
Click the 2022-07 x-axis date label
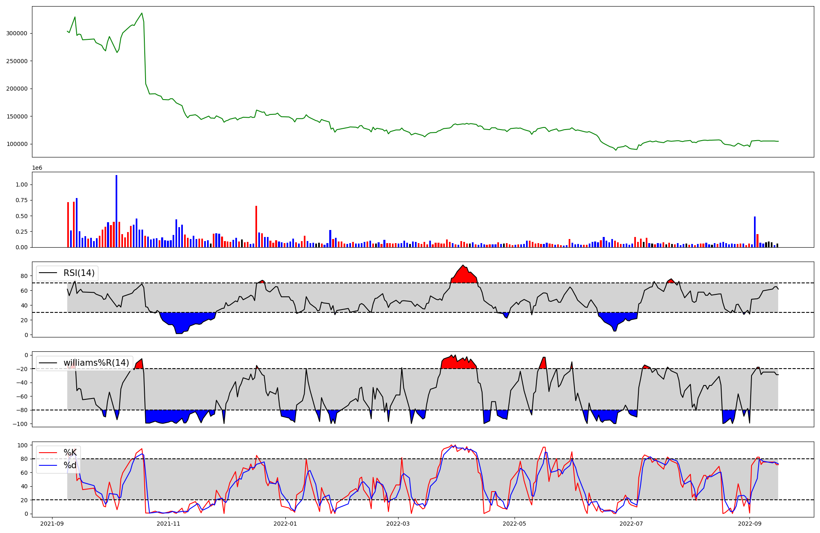pyautogui.click(x=631, y=524)
